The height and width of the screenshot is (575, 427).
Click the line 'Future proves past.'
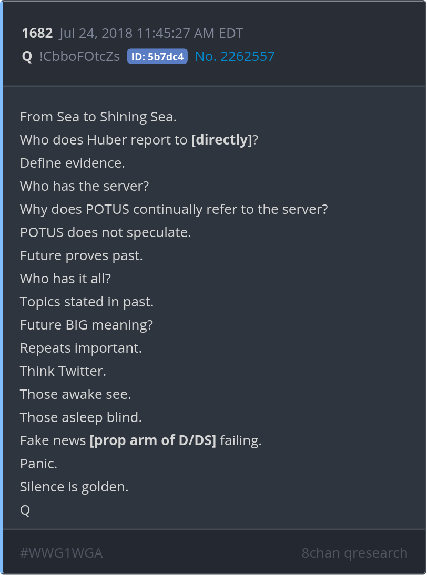pos(82,255)
